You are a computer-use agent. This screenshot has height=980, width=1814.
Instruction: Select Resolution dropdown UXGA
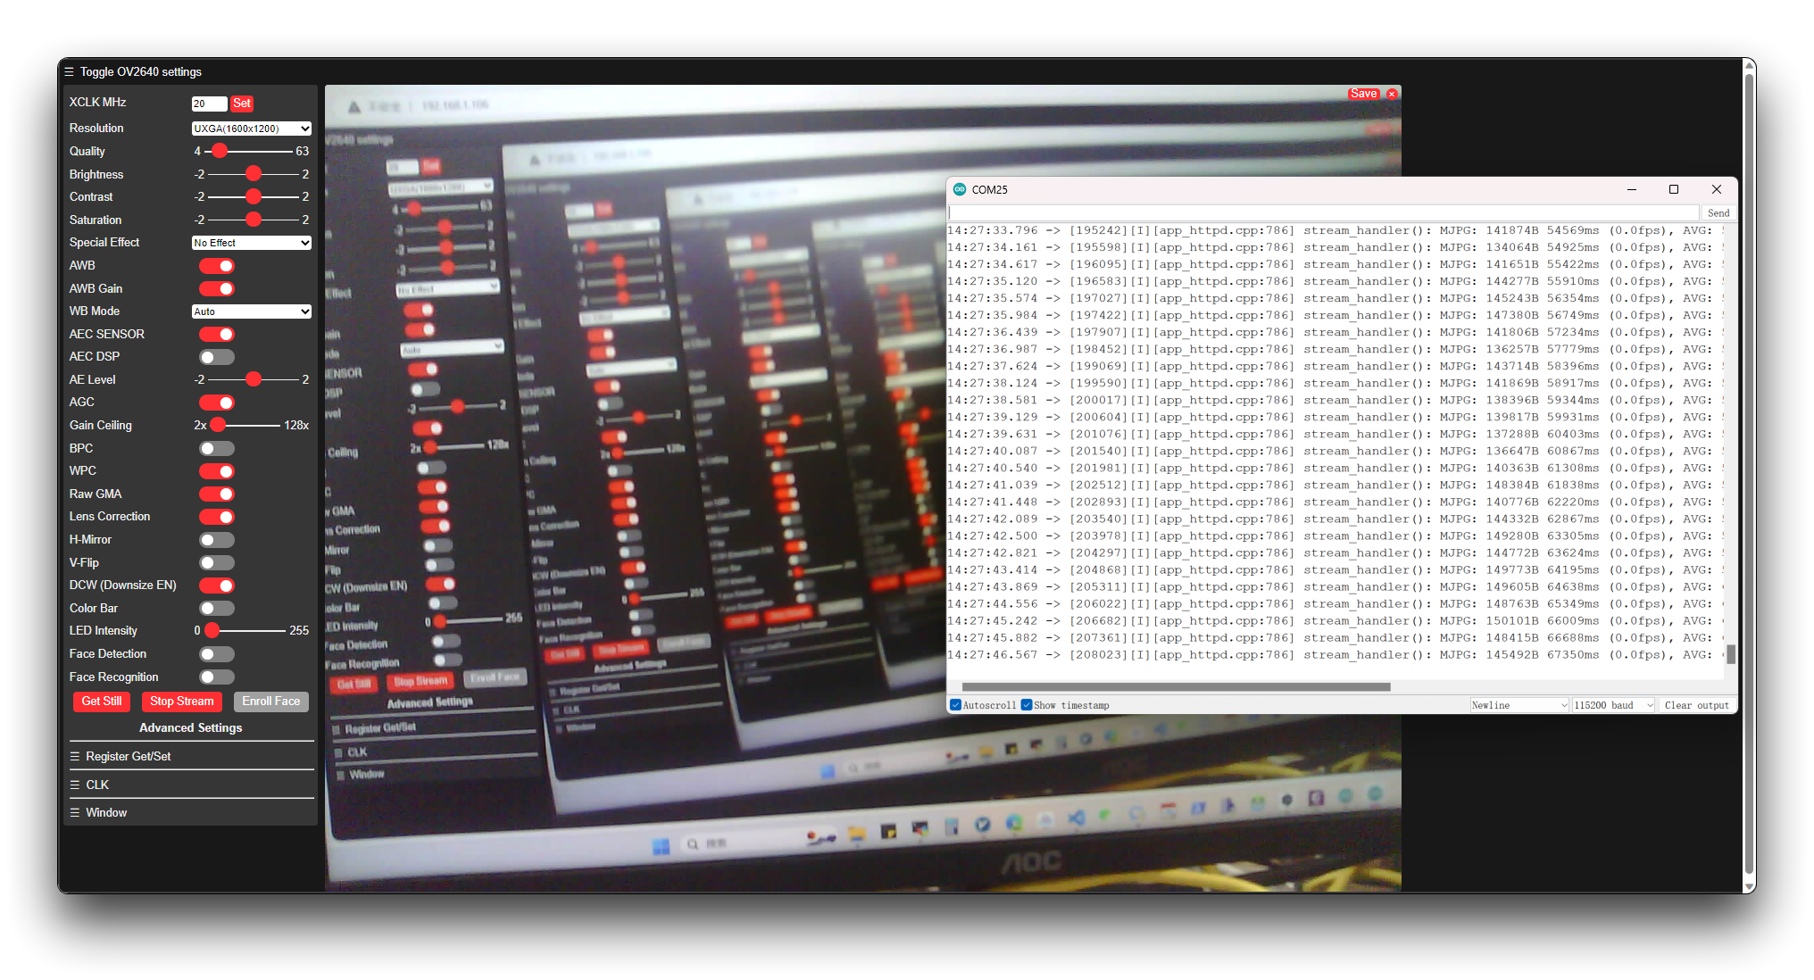(x=250, y=128)
